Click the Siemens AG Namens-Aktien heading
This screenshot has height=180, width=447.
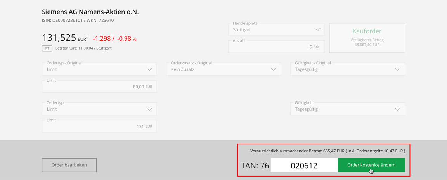pyautogui.click(x=90, y=12)
